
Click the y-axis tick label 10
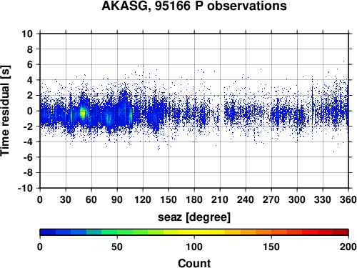coord(27,34)
